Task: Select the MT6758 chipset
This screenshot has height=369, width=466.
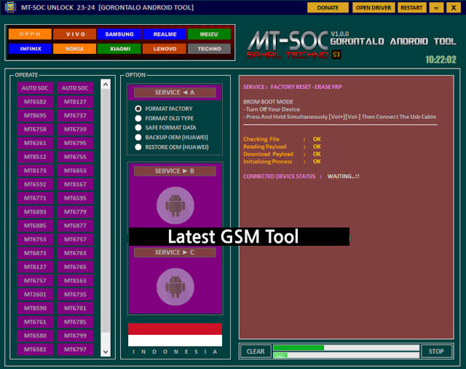Action: (x=35, y=129)
